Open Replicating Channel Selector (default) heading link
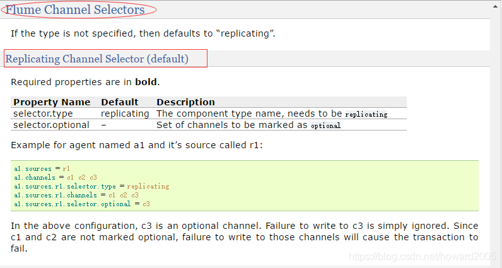502x268 pixels. pyautogui.click(x=96, y=59)
